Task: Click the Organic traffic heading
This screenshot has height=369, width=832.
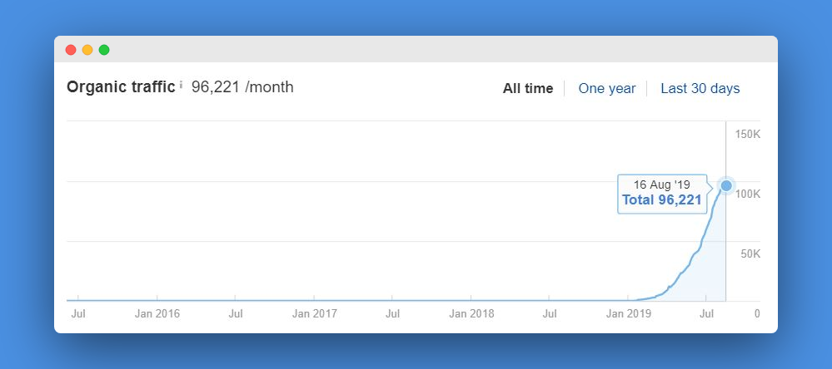Action: 121,86
